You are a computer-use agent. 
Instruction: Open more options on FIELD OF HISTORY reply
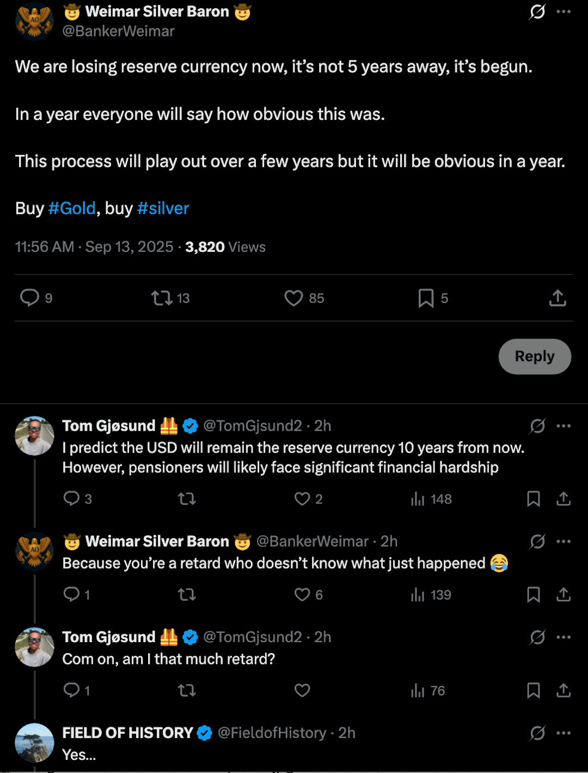(564, 733)
